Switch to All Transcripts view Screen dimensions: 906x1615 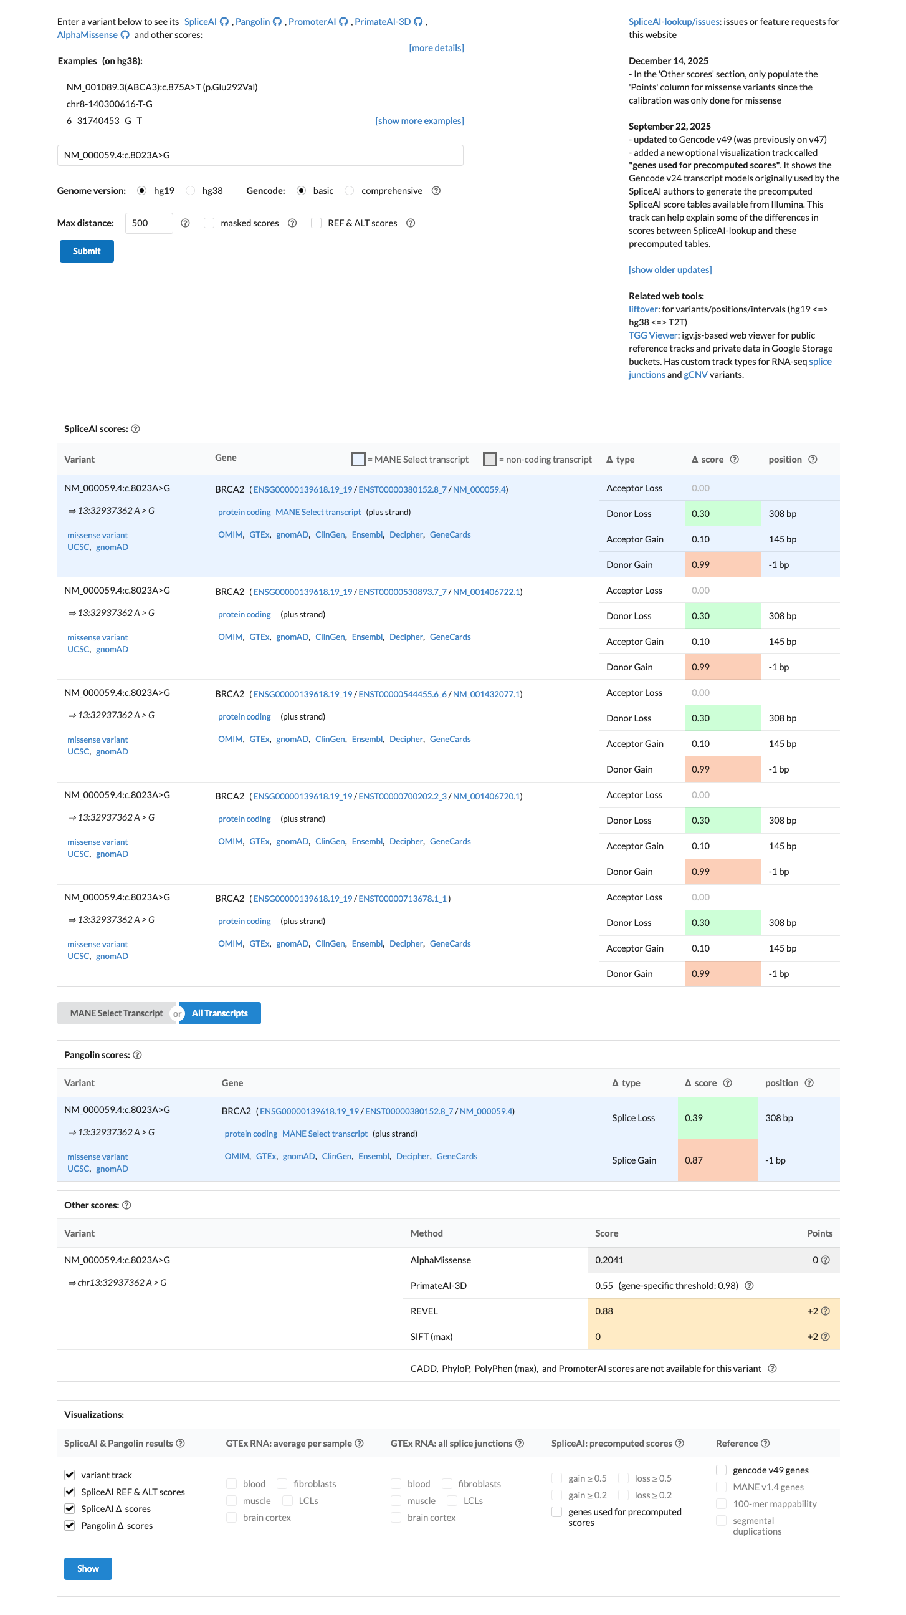click(220, 1014)
